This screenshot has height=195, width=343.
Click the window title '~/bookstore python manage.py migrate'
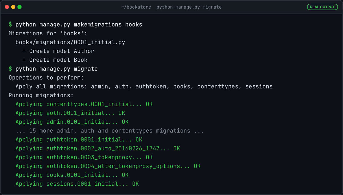pyautogui.click(x=171, y=7)
